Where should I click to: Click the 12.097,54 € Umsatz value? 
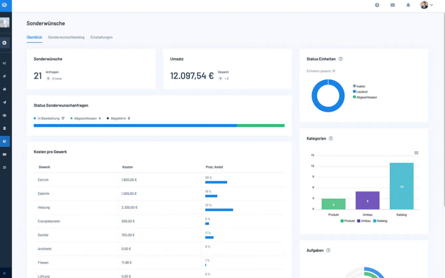point(192,76)
